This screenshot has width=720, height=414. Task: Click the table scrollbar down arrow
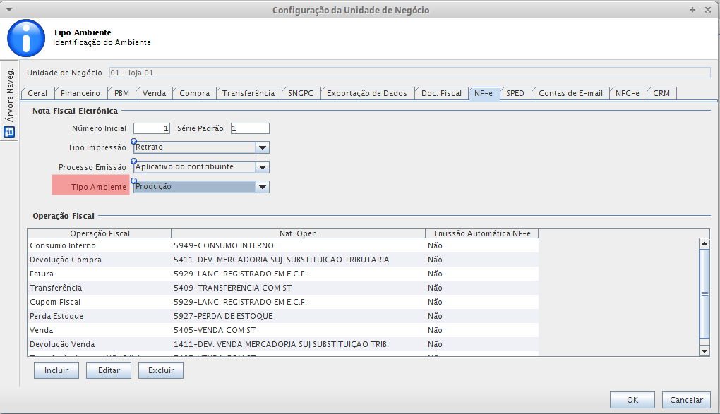pos(704,351)
